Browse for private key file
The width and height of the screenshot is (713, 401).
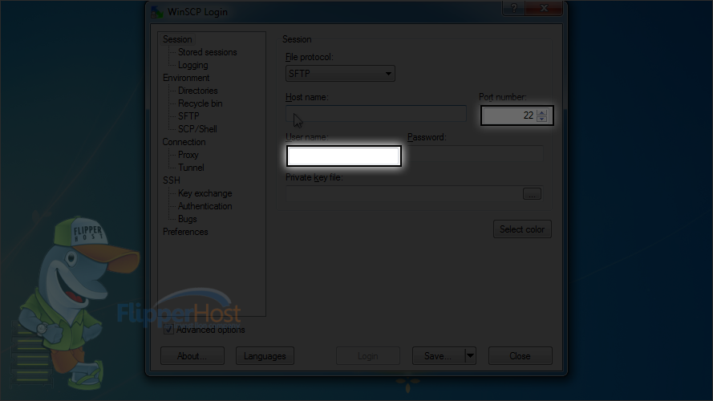click(x=532, y=194)
